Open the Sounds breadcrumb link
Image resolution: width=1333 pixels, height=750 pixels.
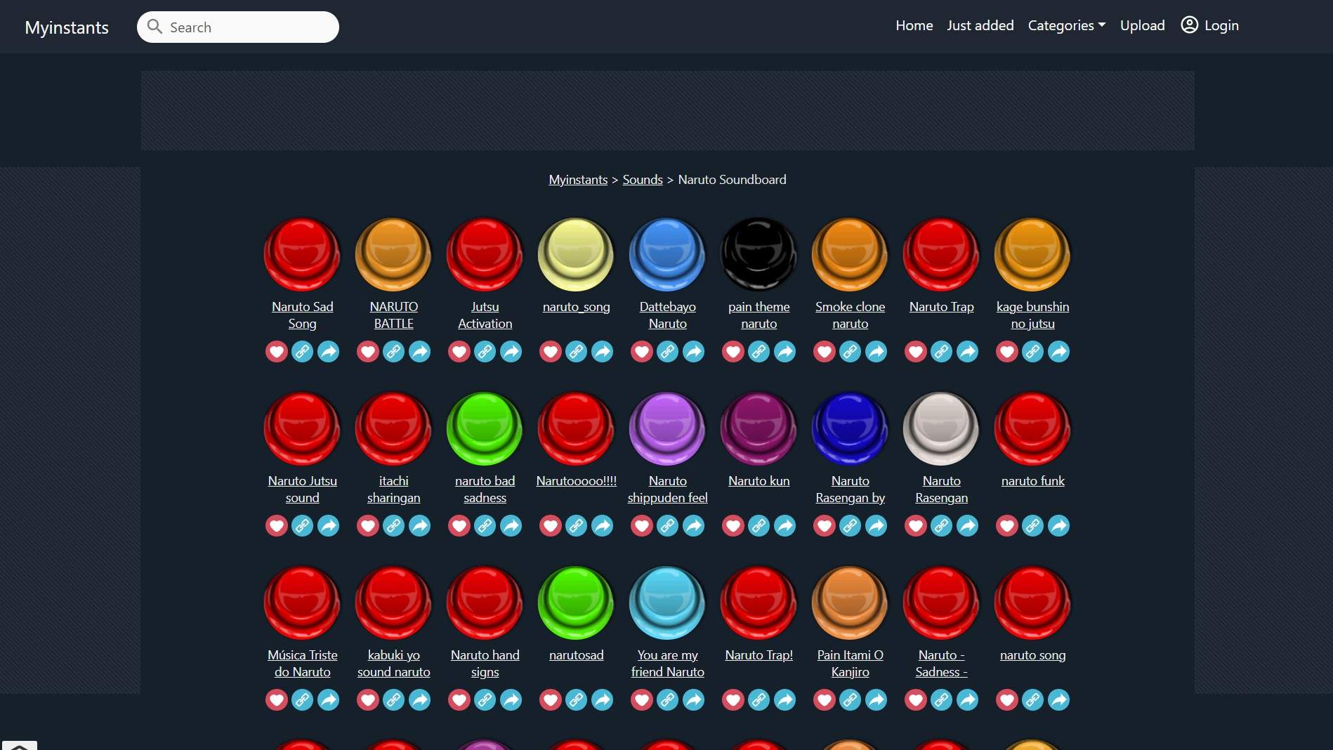[x=642, y=180]
